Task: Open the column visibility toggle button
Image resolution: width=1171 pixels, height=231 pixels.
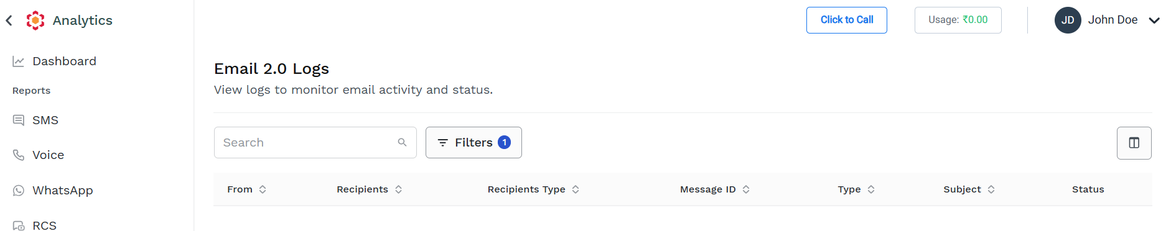Action: 1134,143
